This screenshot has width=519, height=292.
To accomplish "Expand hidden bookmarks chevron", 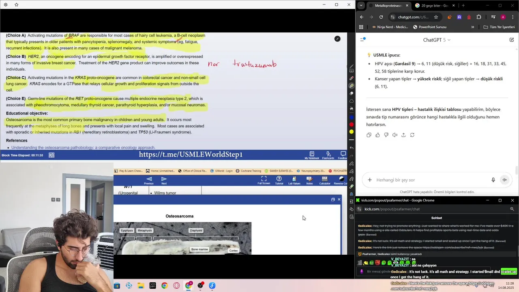I will coord(472,27).
